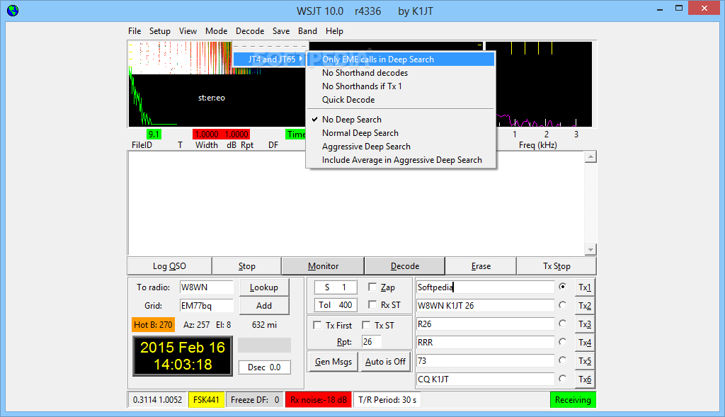Click the Tx3 button

[585, 324]
